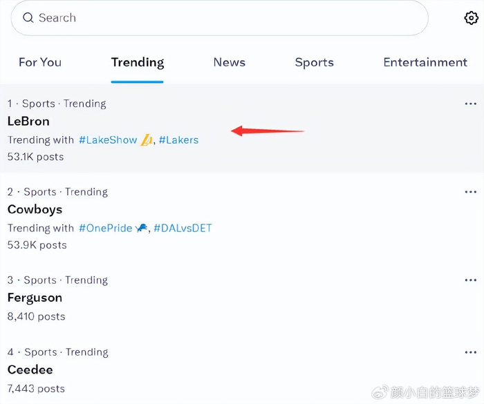484x404 pixels.
Task: Switch to the Entertainment tab
Action: 425,62
